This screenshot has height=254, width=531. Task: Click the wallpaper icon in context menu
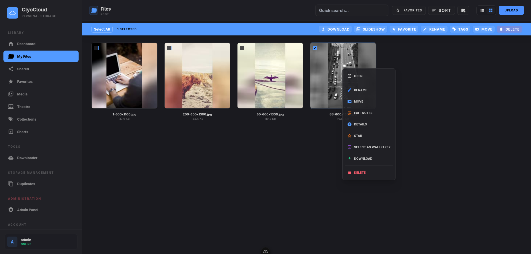pos(350,147)
